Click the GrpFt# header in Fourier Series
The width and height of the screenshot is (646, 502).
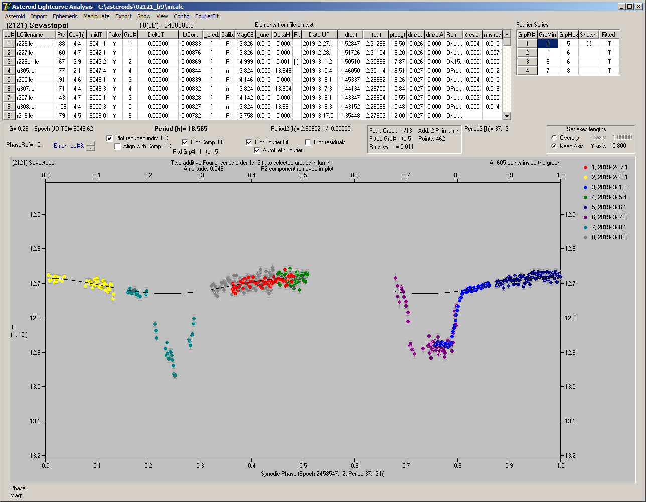[527, 35]
